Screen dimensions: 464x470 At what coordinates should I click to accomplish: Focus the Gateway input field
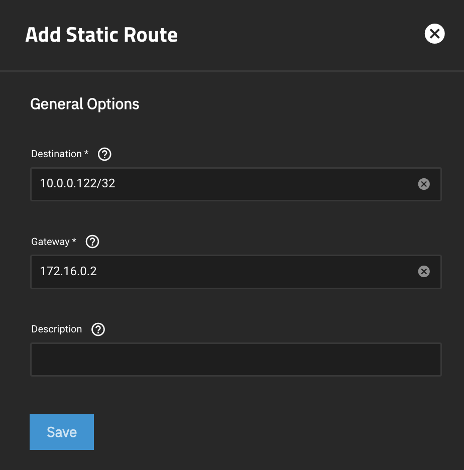tap(251, 272)
